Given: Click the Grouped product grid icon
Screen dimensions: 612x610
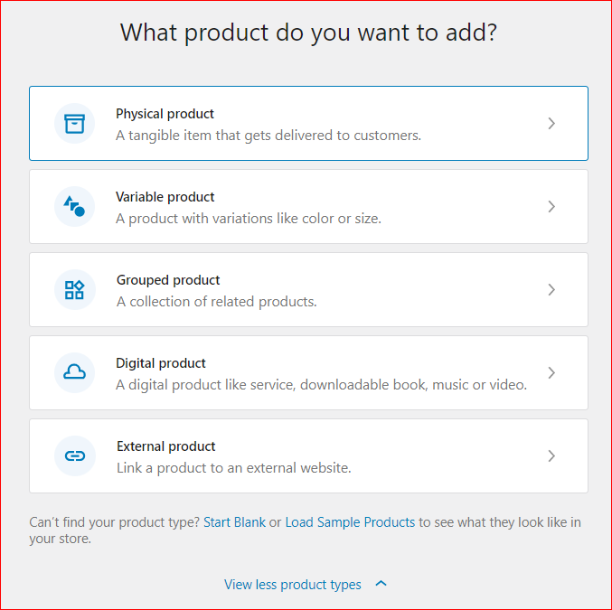Looking at the screenshot, I should point(74,290).
